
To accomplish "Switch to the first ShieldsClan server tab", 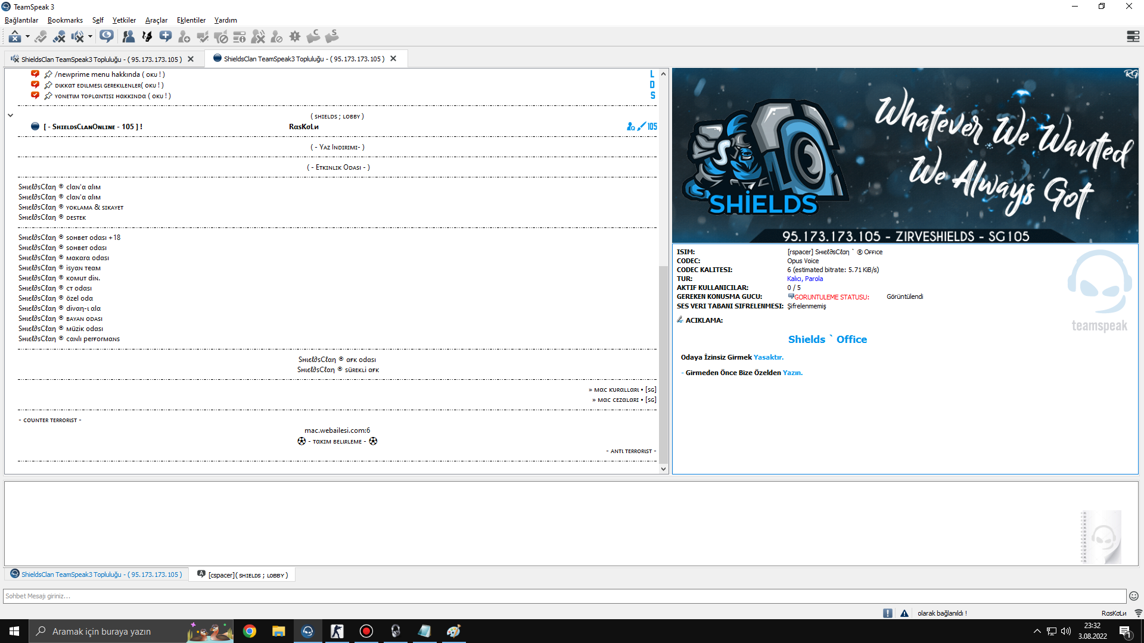I will [x=101, y=60].
